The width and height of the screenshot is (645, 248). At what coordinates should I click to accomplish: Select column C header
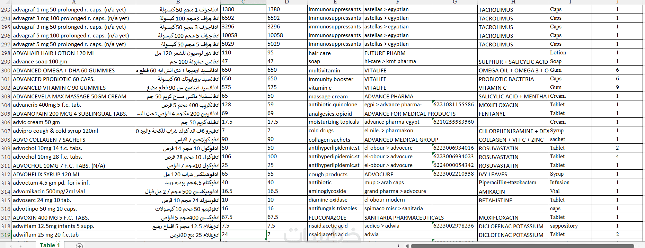[x=243, y=2]
